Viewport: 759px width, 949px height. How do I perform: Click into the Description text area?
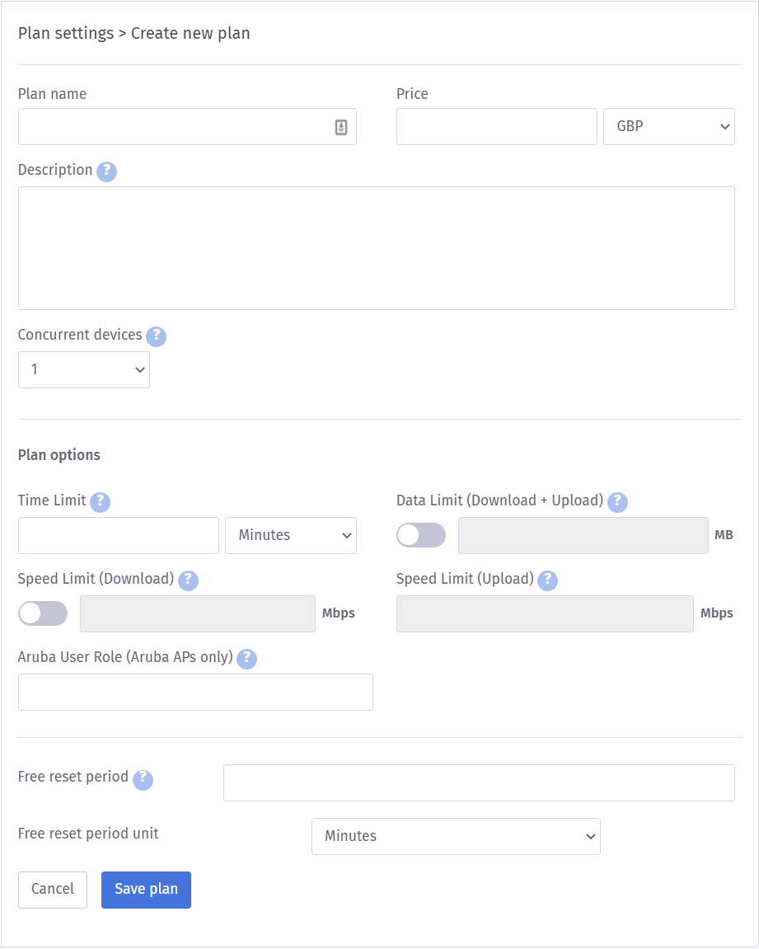(x=376, y=248)
